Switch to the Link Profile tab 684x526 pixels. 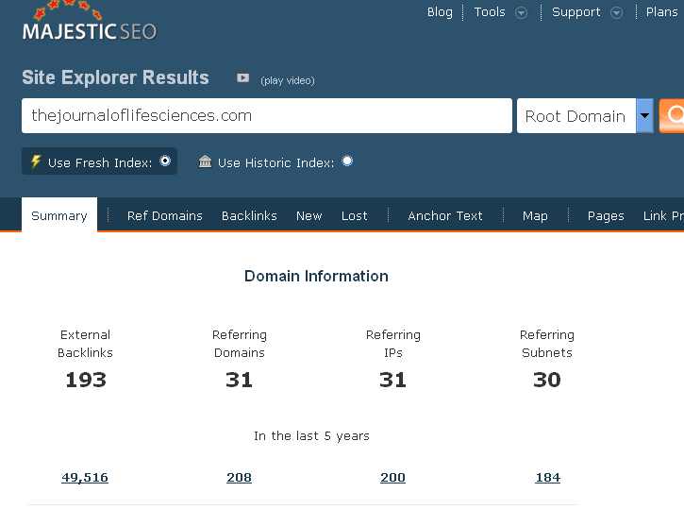click(x=663, y=215)
